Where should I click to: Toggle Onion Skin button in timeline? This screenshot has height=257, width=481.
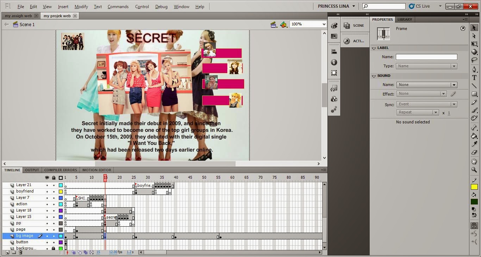point(74,252)
